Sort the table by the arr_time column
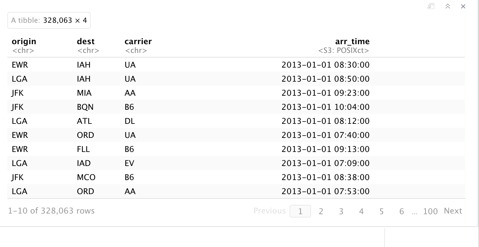Image resolution: width=479 pixels, height=247 pixels. click(x=352, y=41)
